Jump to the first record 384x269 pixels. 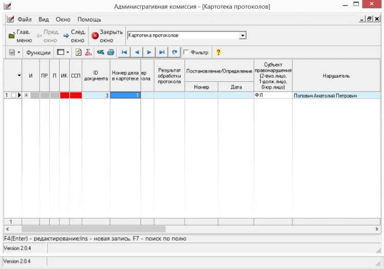(x=124, y=52)
